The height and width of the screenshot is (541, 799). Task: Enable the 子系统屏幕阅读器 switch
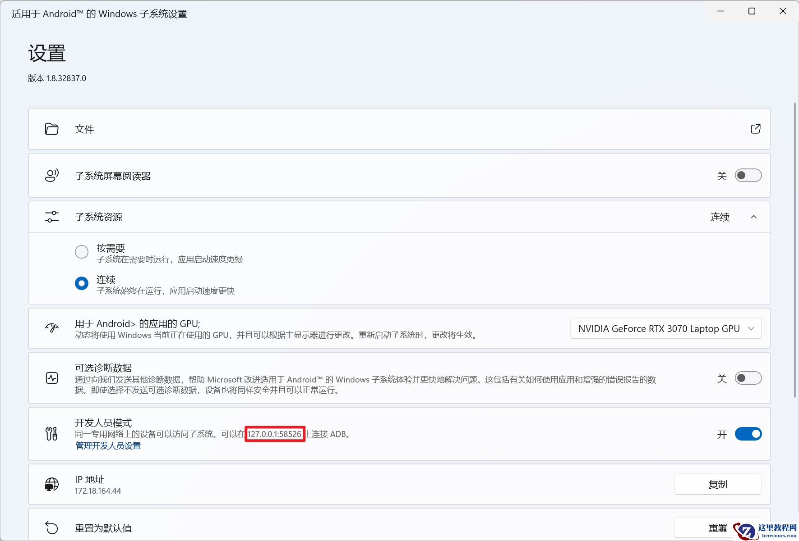[748, 175]
